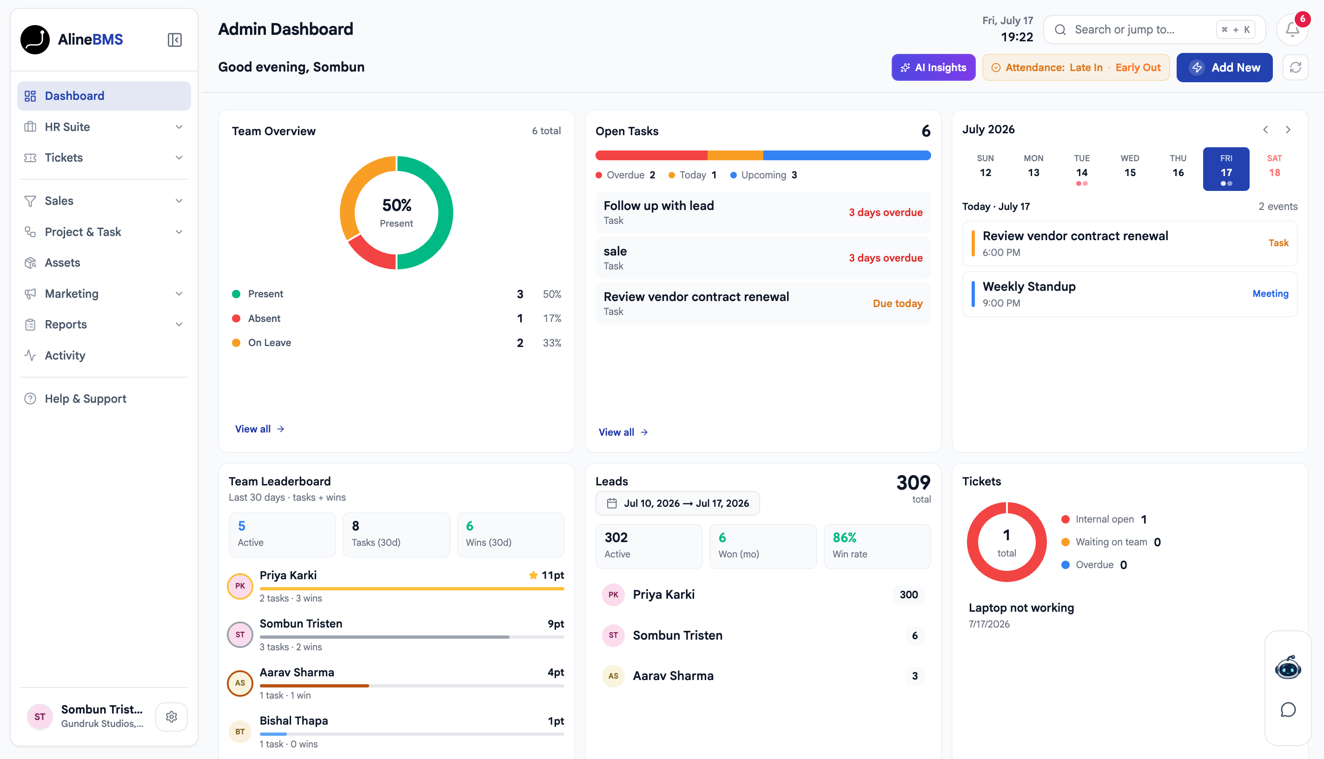Screen dimensions: 1324x759
Task: Expand the Project & Task chevron
Action: (x=179, y=232)
